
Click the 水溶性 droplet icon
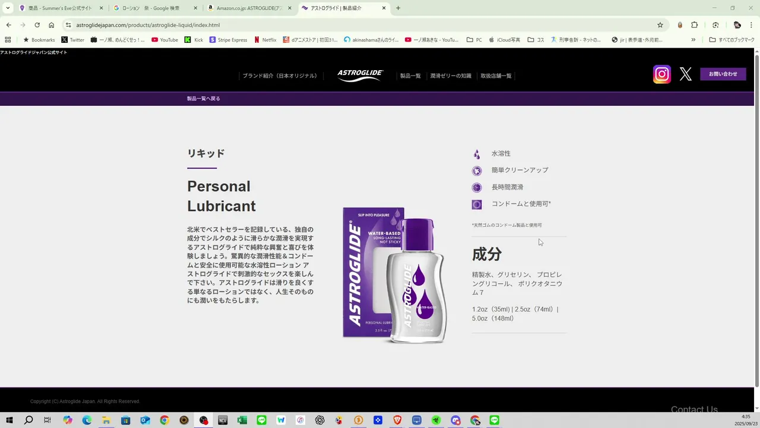pos(476,155)
